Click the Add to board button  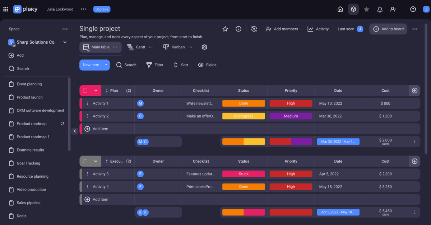coord(388,29)
